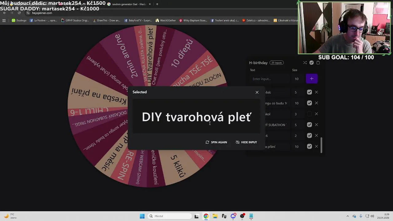Open Google Chrome from the taskbar
This screenshot has height=221, width=393.
[x=206, y=216]
